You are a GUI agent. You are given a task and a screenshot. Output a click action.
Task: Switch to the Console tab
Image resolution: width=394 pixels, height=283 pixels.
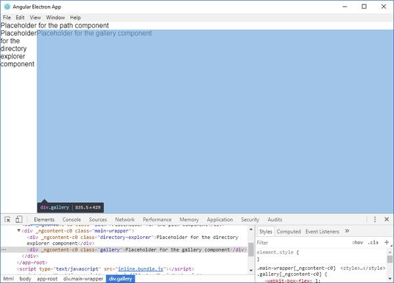pyautogui.click(x=72, y=220)
